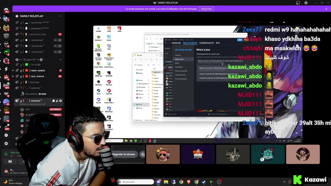Viewport: 331px width, 186px height.
Task: Open the ACCEPTED whitelist channel
Action: (x=39, y=23)
